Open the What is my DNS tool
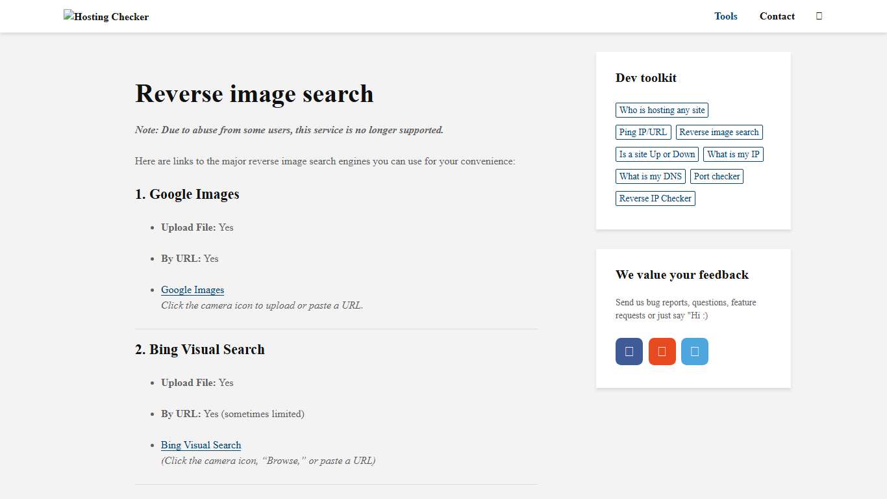The image size is (887, 499). point(650,176)
